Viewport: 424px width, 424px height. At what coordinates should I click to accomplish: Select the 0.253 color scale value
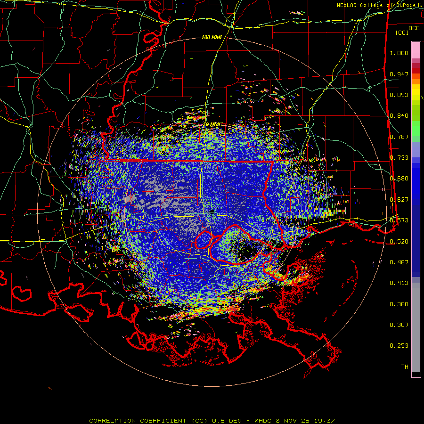(x=399, y=346)
